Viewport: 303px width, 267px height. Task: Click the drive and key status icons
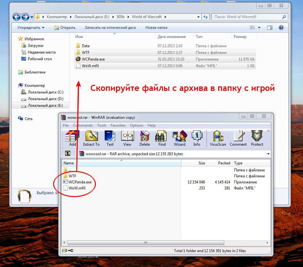pyautogui.click(x=67, y=251)
